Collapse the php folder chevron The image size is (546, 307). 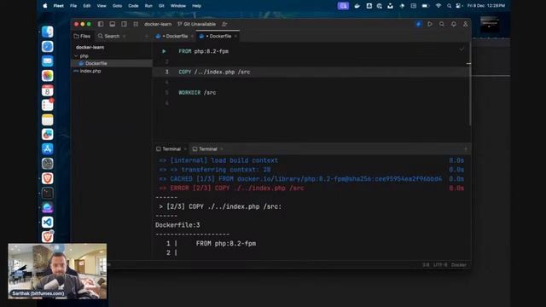76,55
